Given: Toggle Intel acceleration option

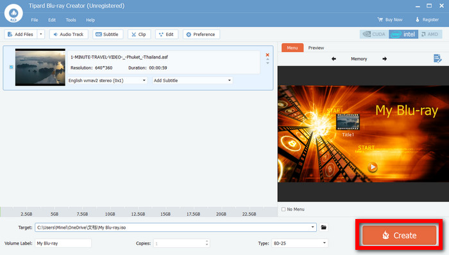Looking at the screenshot, I should tap(403, 35).
